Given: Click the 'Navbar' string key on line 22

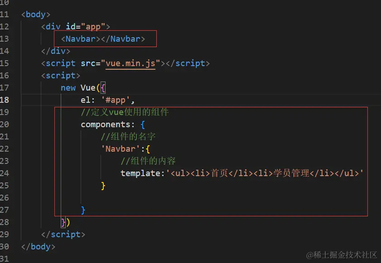Looking at the screenshot, I should (x=121, y=149).
